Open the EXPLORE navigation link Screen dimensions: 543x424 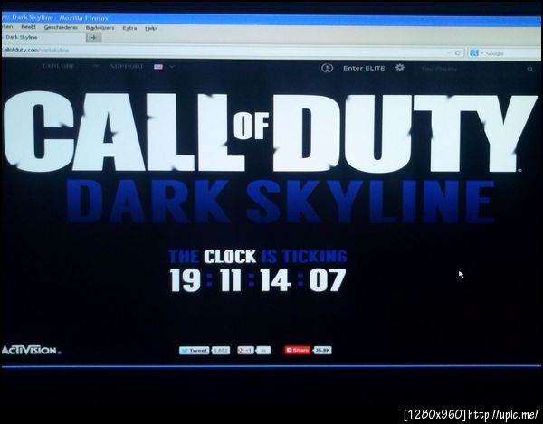[58, 66]
